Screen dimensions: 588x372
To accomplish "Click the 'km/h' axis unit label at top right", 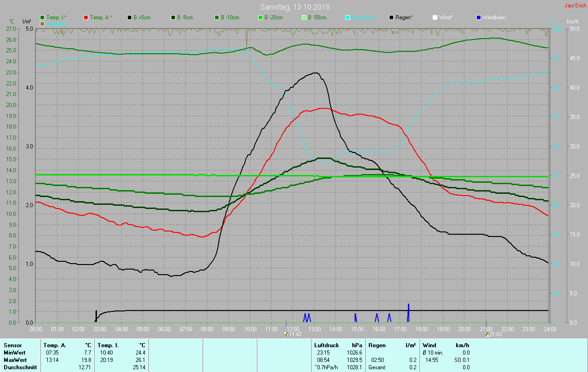I will tap(572, 22).
